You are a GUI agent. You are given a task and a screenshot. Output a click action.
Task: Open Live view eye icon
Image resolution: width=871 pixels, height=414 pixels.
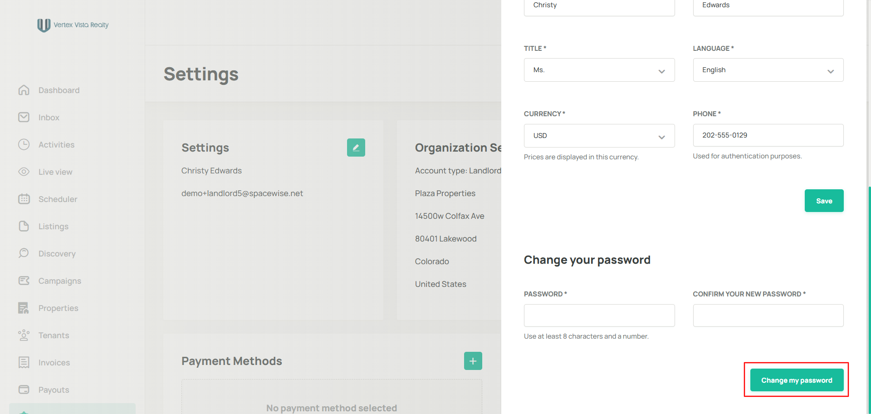24,172
